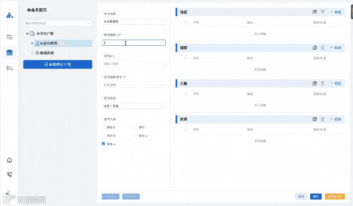The height and width of the screenshot is (206, 353).
Task: Click the 天棚 section title
Action: (183, 84)
